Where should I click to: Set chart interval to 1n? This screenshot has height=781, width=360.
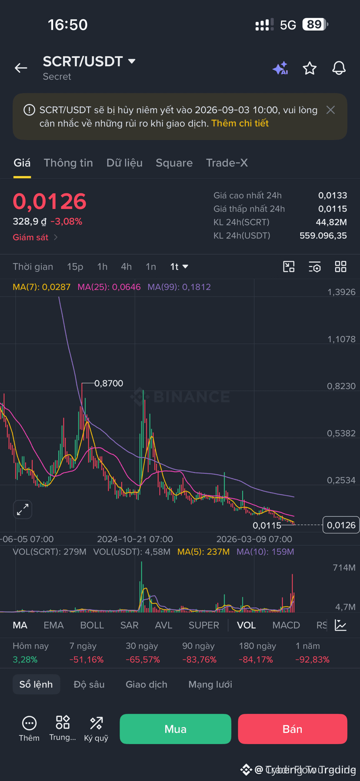coord(151,267)
